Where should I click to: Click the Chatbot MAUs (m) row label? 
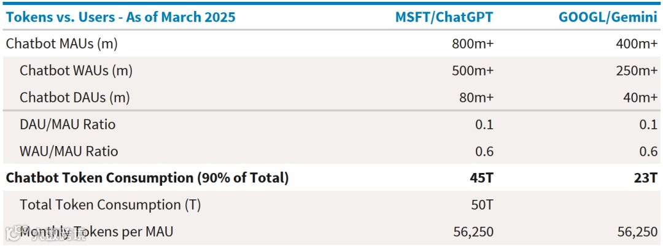point(62,44)
